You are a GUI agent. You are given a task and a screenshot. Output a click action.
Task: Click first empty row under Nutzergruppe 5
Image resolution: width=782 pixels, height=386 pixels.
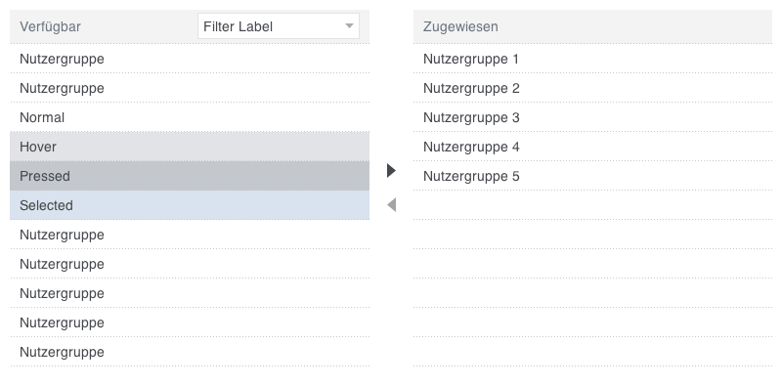[x=592, y=205]
